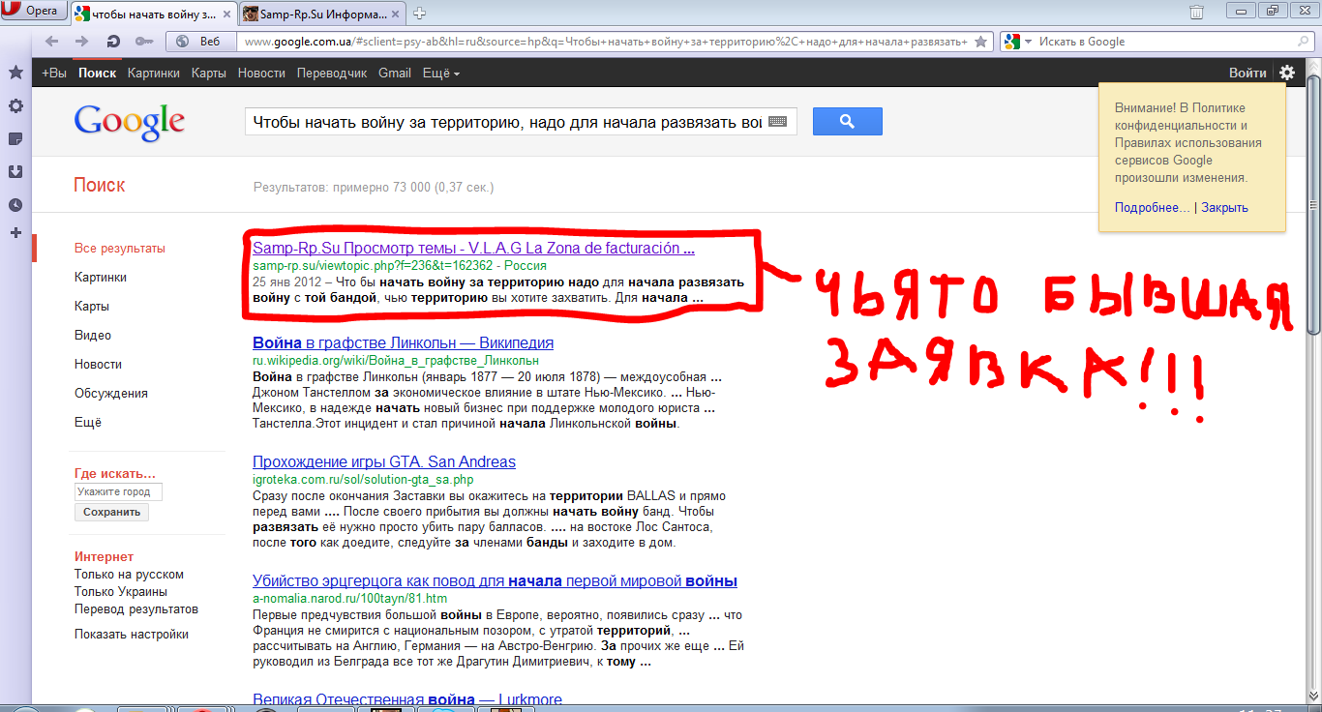The height and width of the screenshot is (712, 1322).
Task: Open a new tab with plus button
Action: tap(420, 14)
